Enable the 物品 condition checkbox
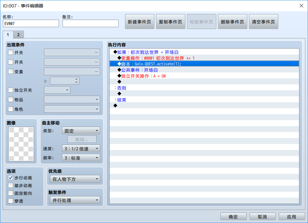The width and height of the screenshot is (308, 223). tap(11, 99)
